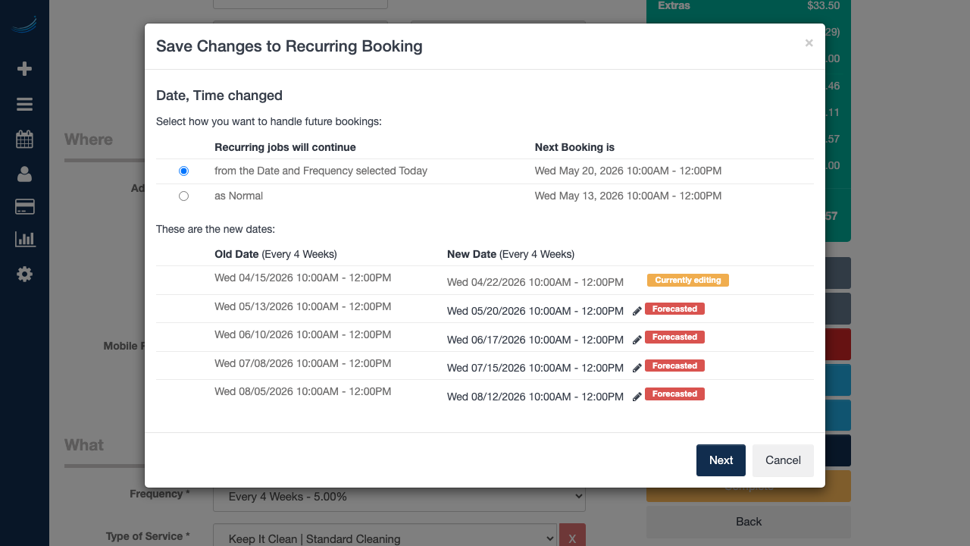
Task: Open the hamburger list menu icon
Action: (24, 105)
